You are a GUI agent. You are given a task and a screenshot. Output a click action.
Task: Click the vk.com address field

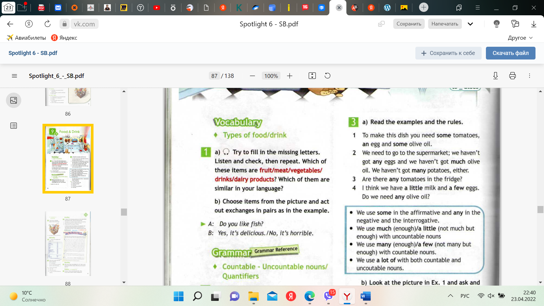(84, 24)
